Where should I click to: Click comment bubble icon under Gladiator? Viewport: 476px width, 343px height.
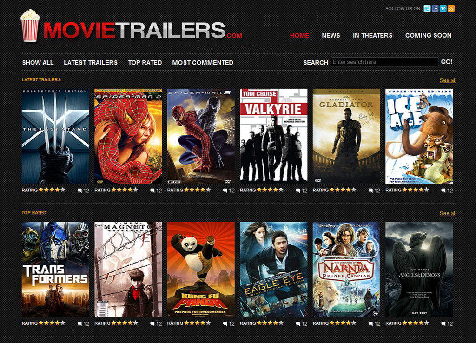click(370, 191)
